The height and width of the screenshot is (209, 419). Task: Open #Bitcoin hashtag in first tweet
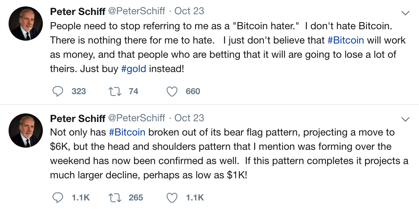345,40
